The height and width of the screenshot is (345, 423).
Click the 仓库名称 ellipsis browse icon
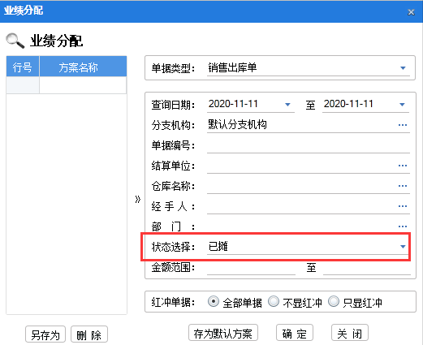coord(403,186)
